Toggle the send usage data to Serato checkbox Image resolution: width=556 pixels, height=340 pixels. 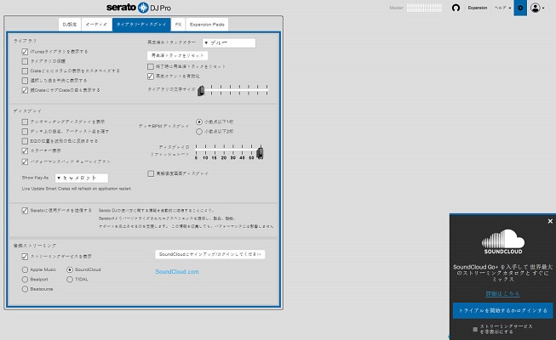[x=25, y=211]
